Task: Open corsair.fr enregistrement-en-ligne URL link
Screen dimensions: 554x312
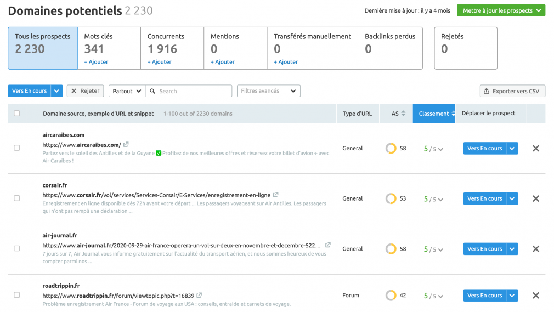Action: [156, 195]
